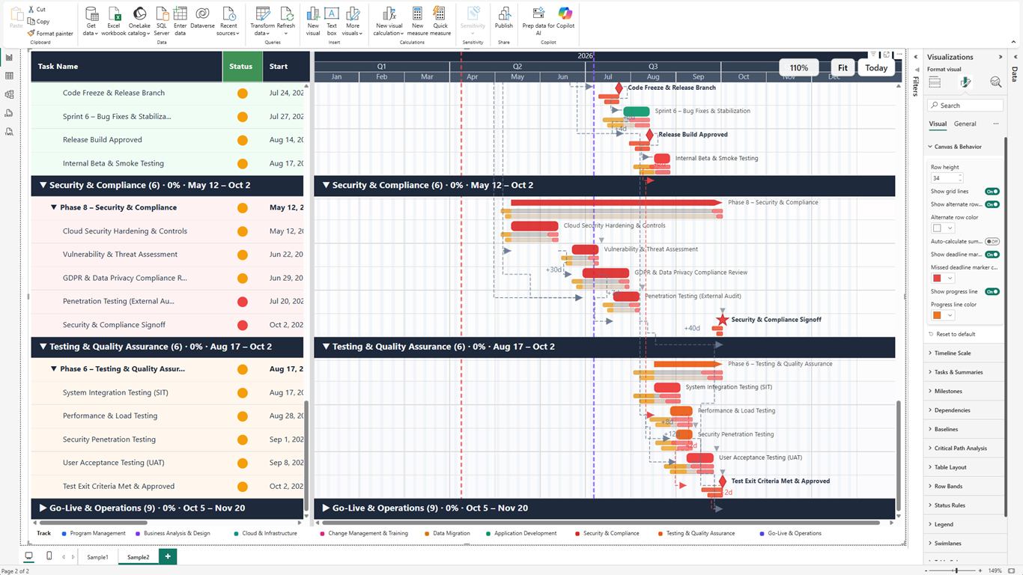Switch to the Sample1 page tab

click(97, 557)
